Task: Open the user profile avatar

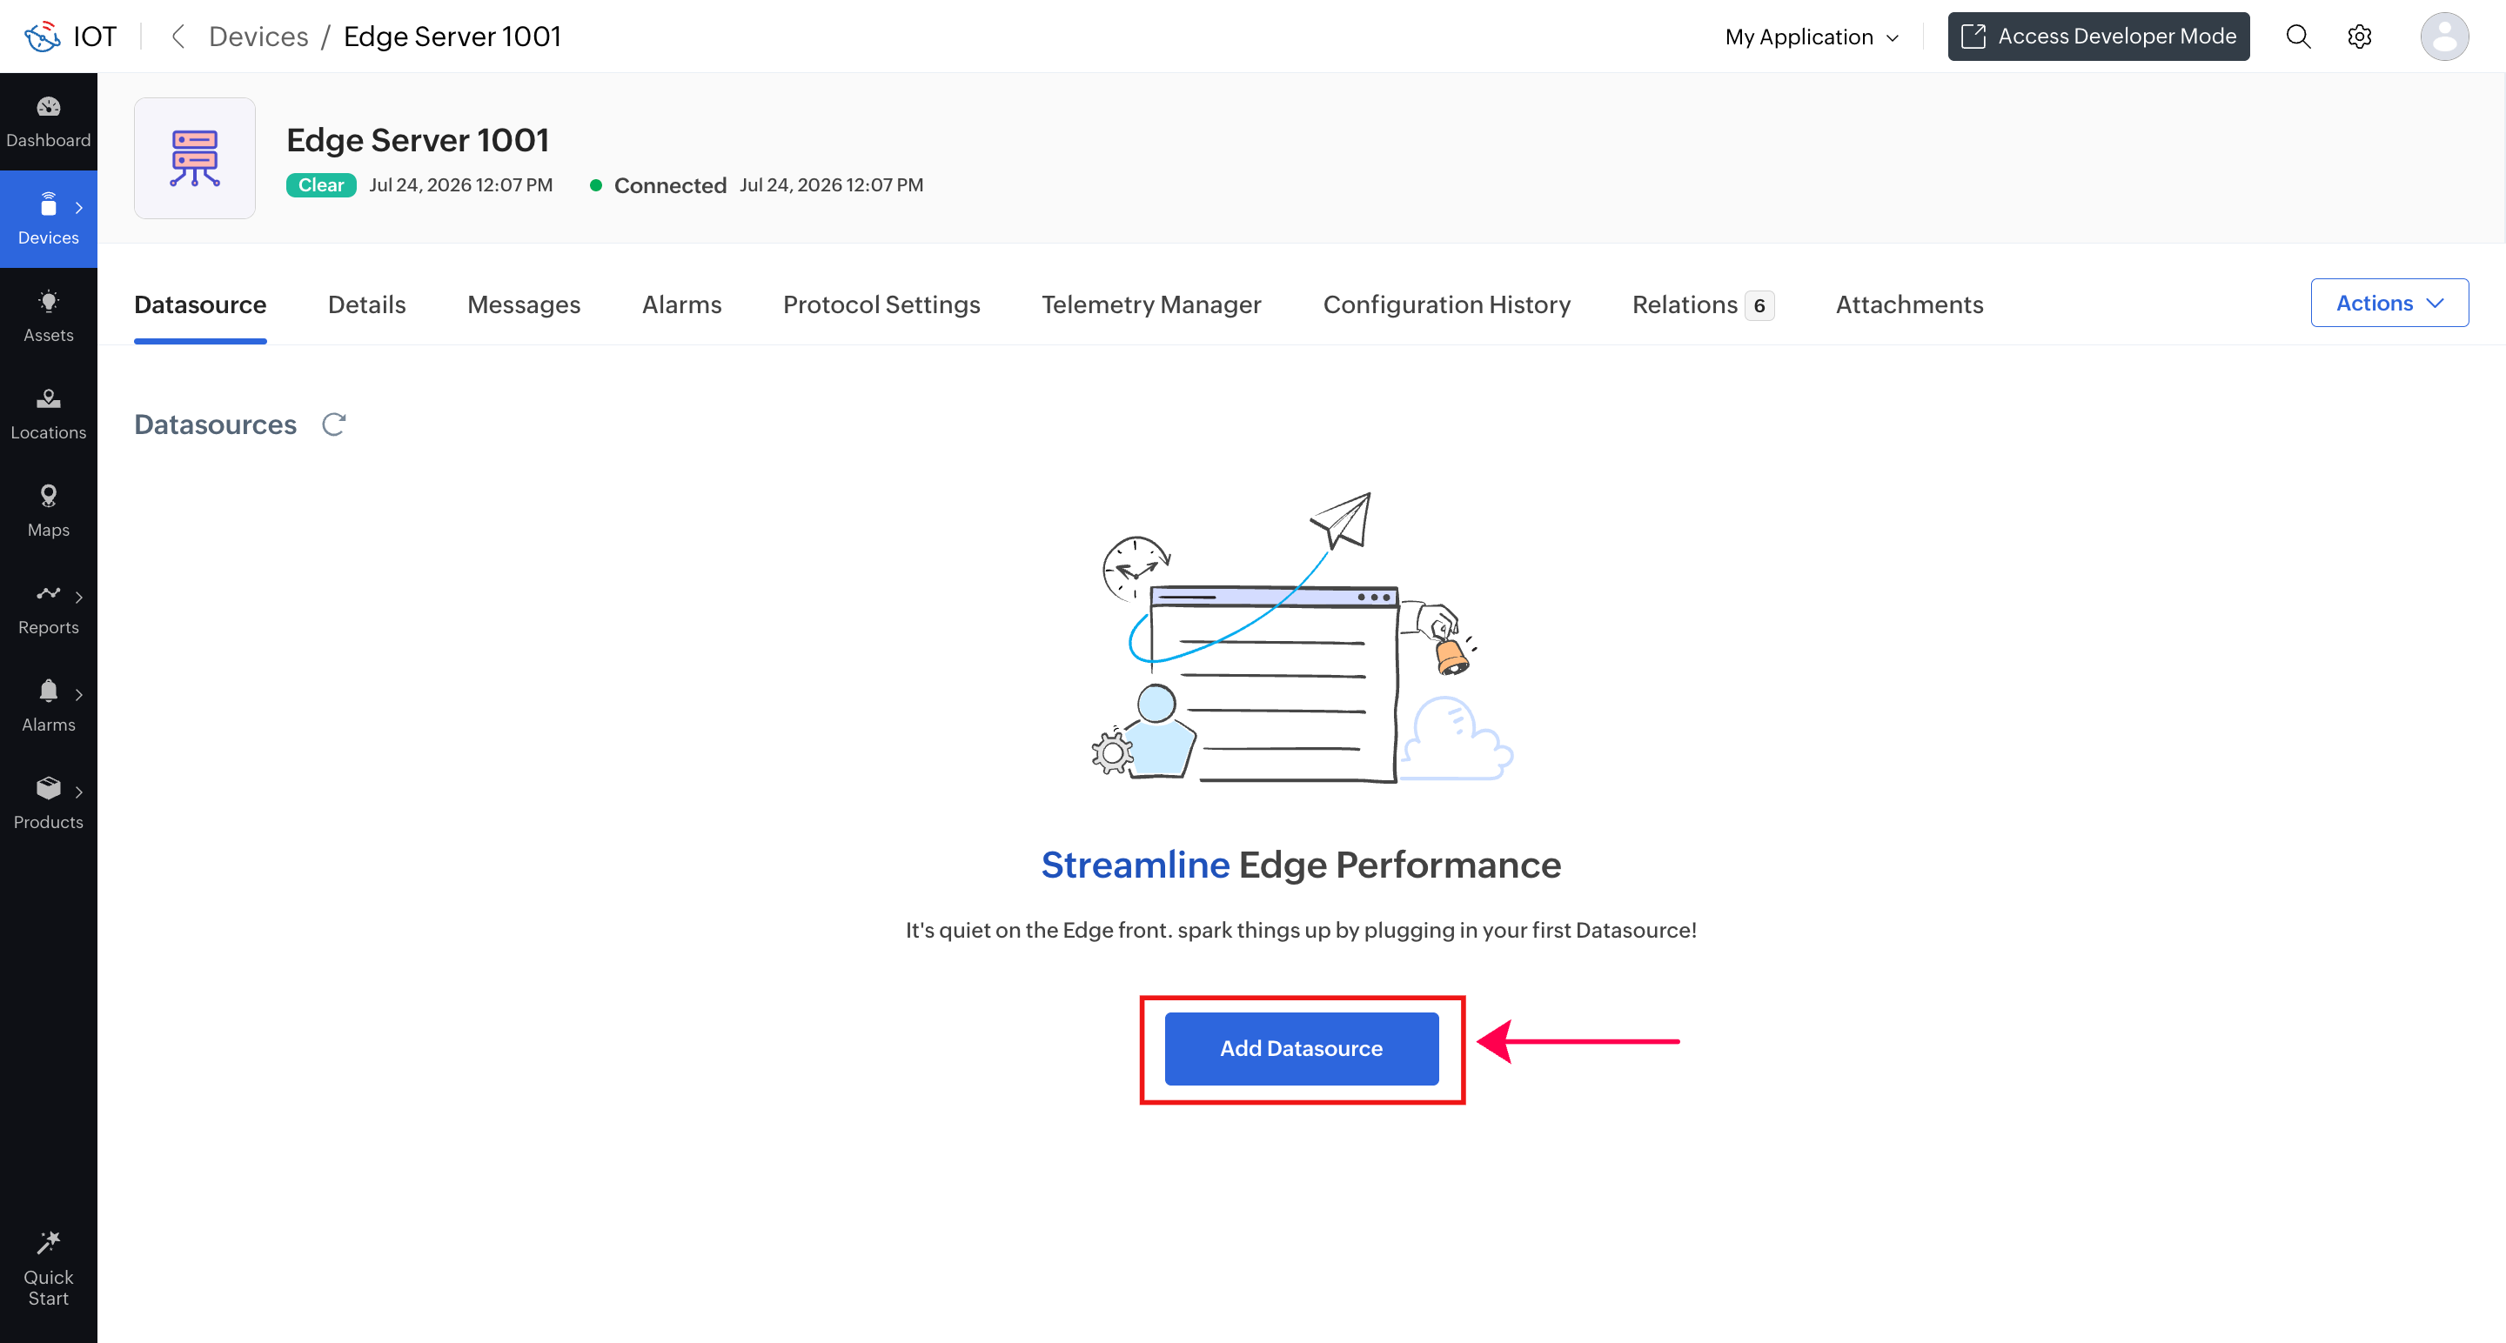Action: pos(2443,37)
